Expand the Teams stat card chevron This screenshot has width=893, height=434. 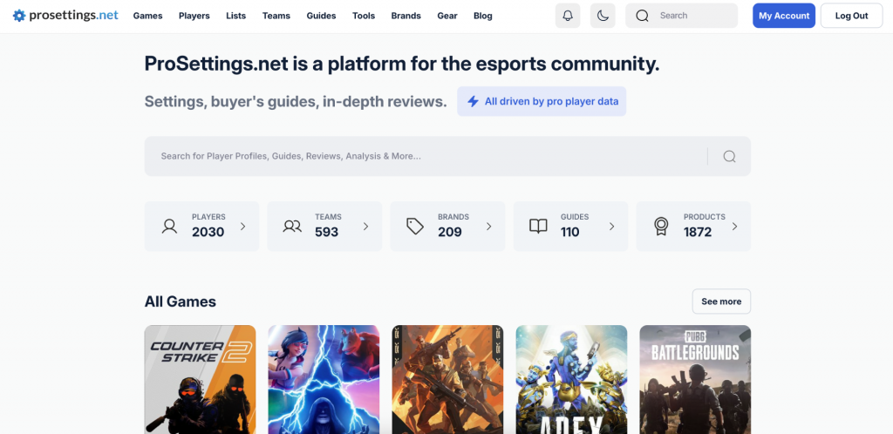(365, 227)
